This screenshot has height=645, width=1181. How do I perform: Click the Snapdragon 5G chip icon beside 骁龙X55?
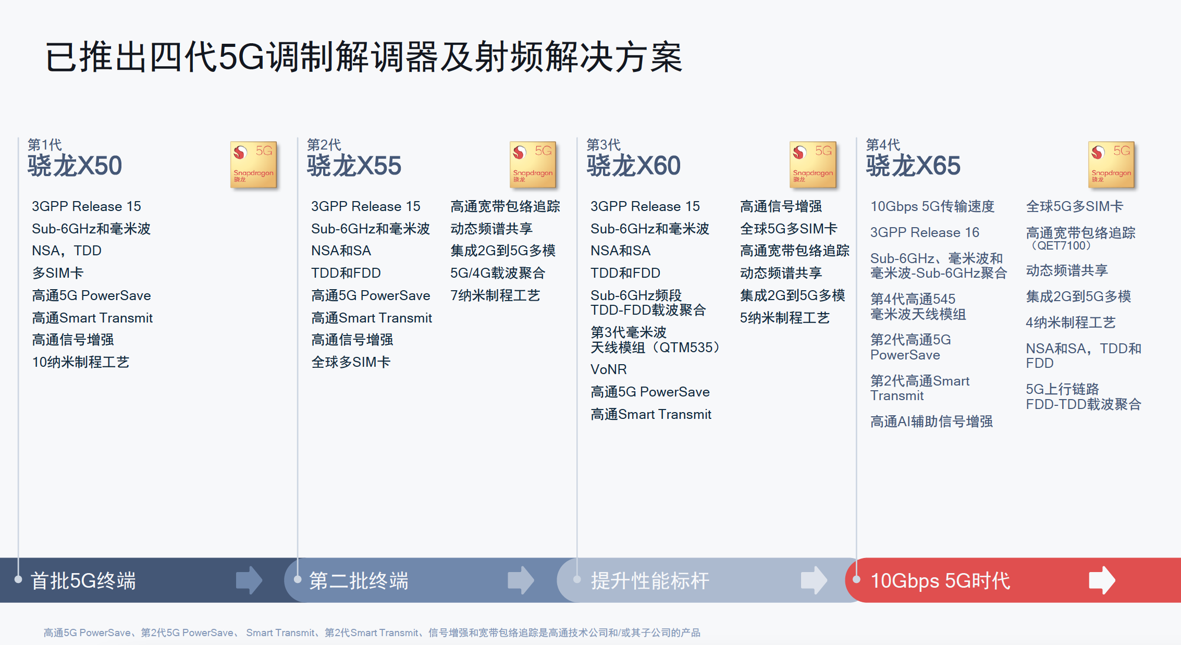click(x=533, y=165)
